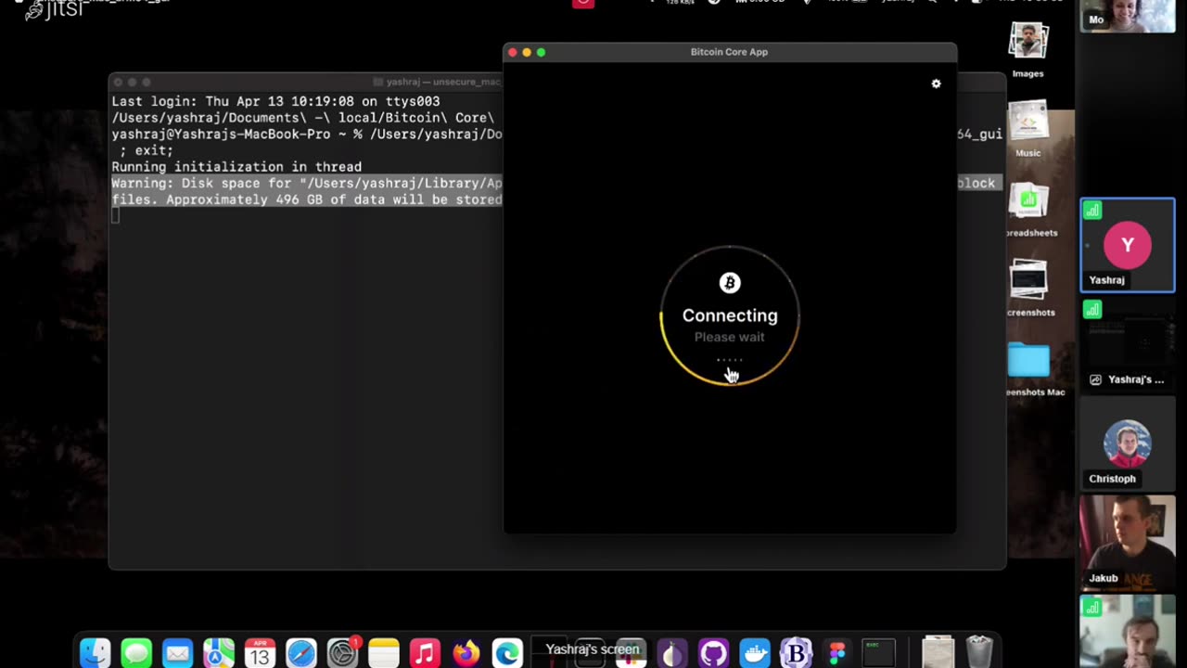Open Finder from the dock
The image size is (1187, 668).
[96, 653]
